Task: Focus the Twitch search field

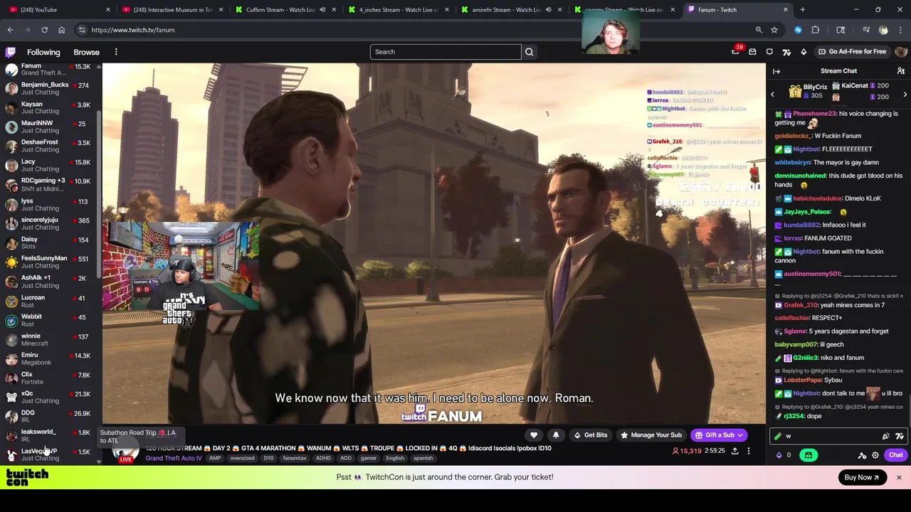Action: coord(446,52)
